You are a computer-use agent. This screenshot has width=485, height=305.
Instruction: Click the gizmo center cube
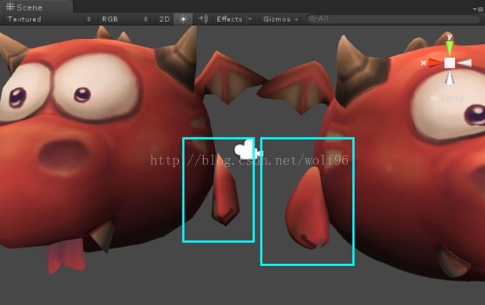point(450,63)
